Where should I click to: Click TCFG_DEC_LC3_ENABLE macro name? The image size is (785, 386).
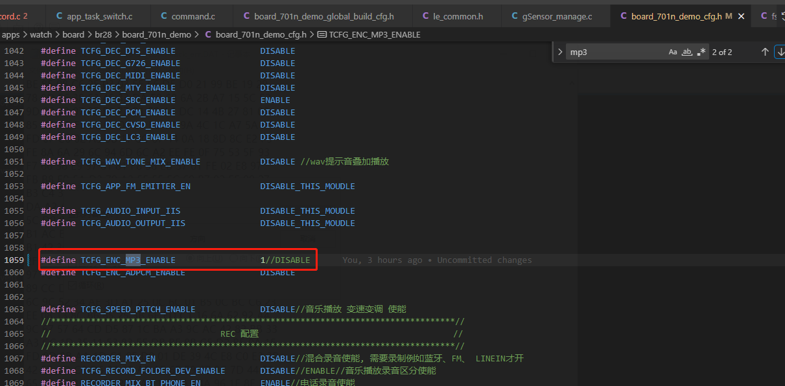[128, 137]
